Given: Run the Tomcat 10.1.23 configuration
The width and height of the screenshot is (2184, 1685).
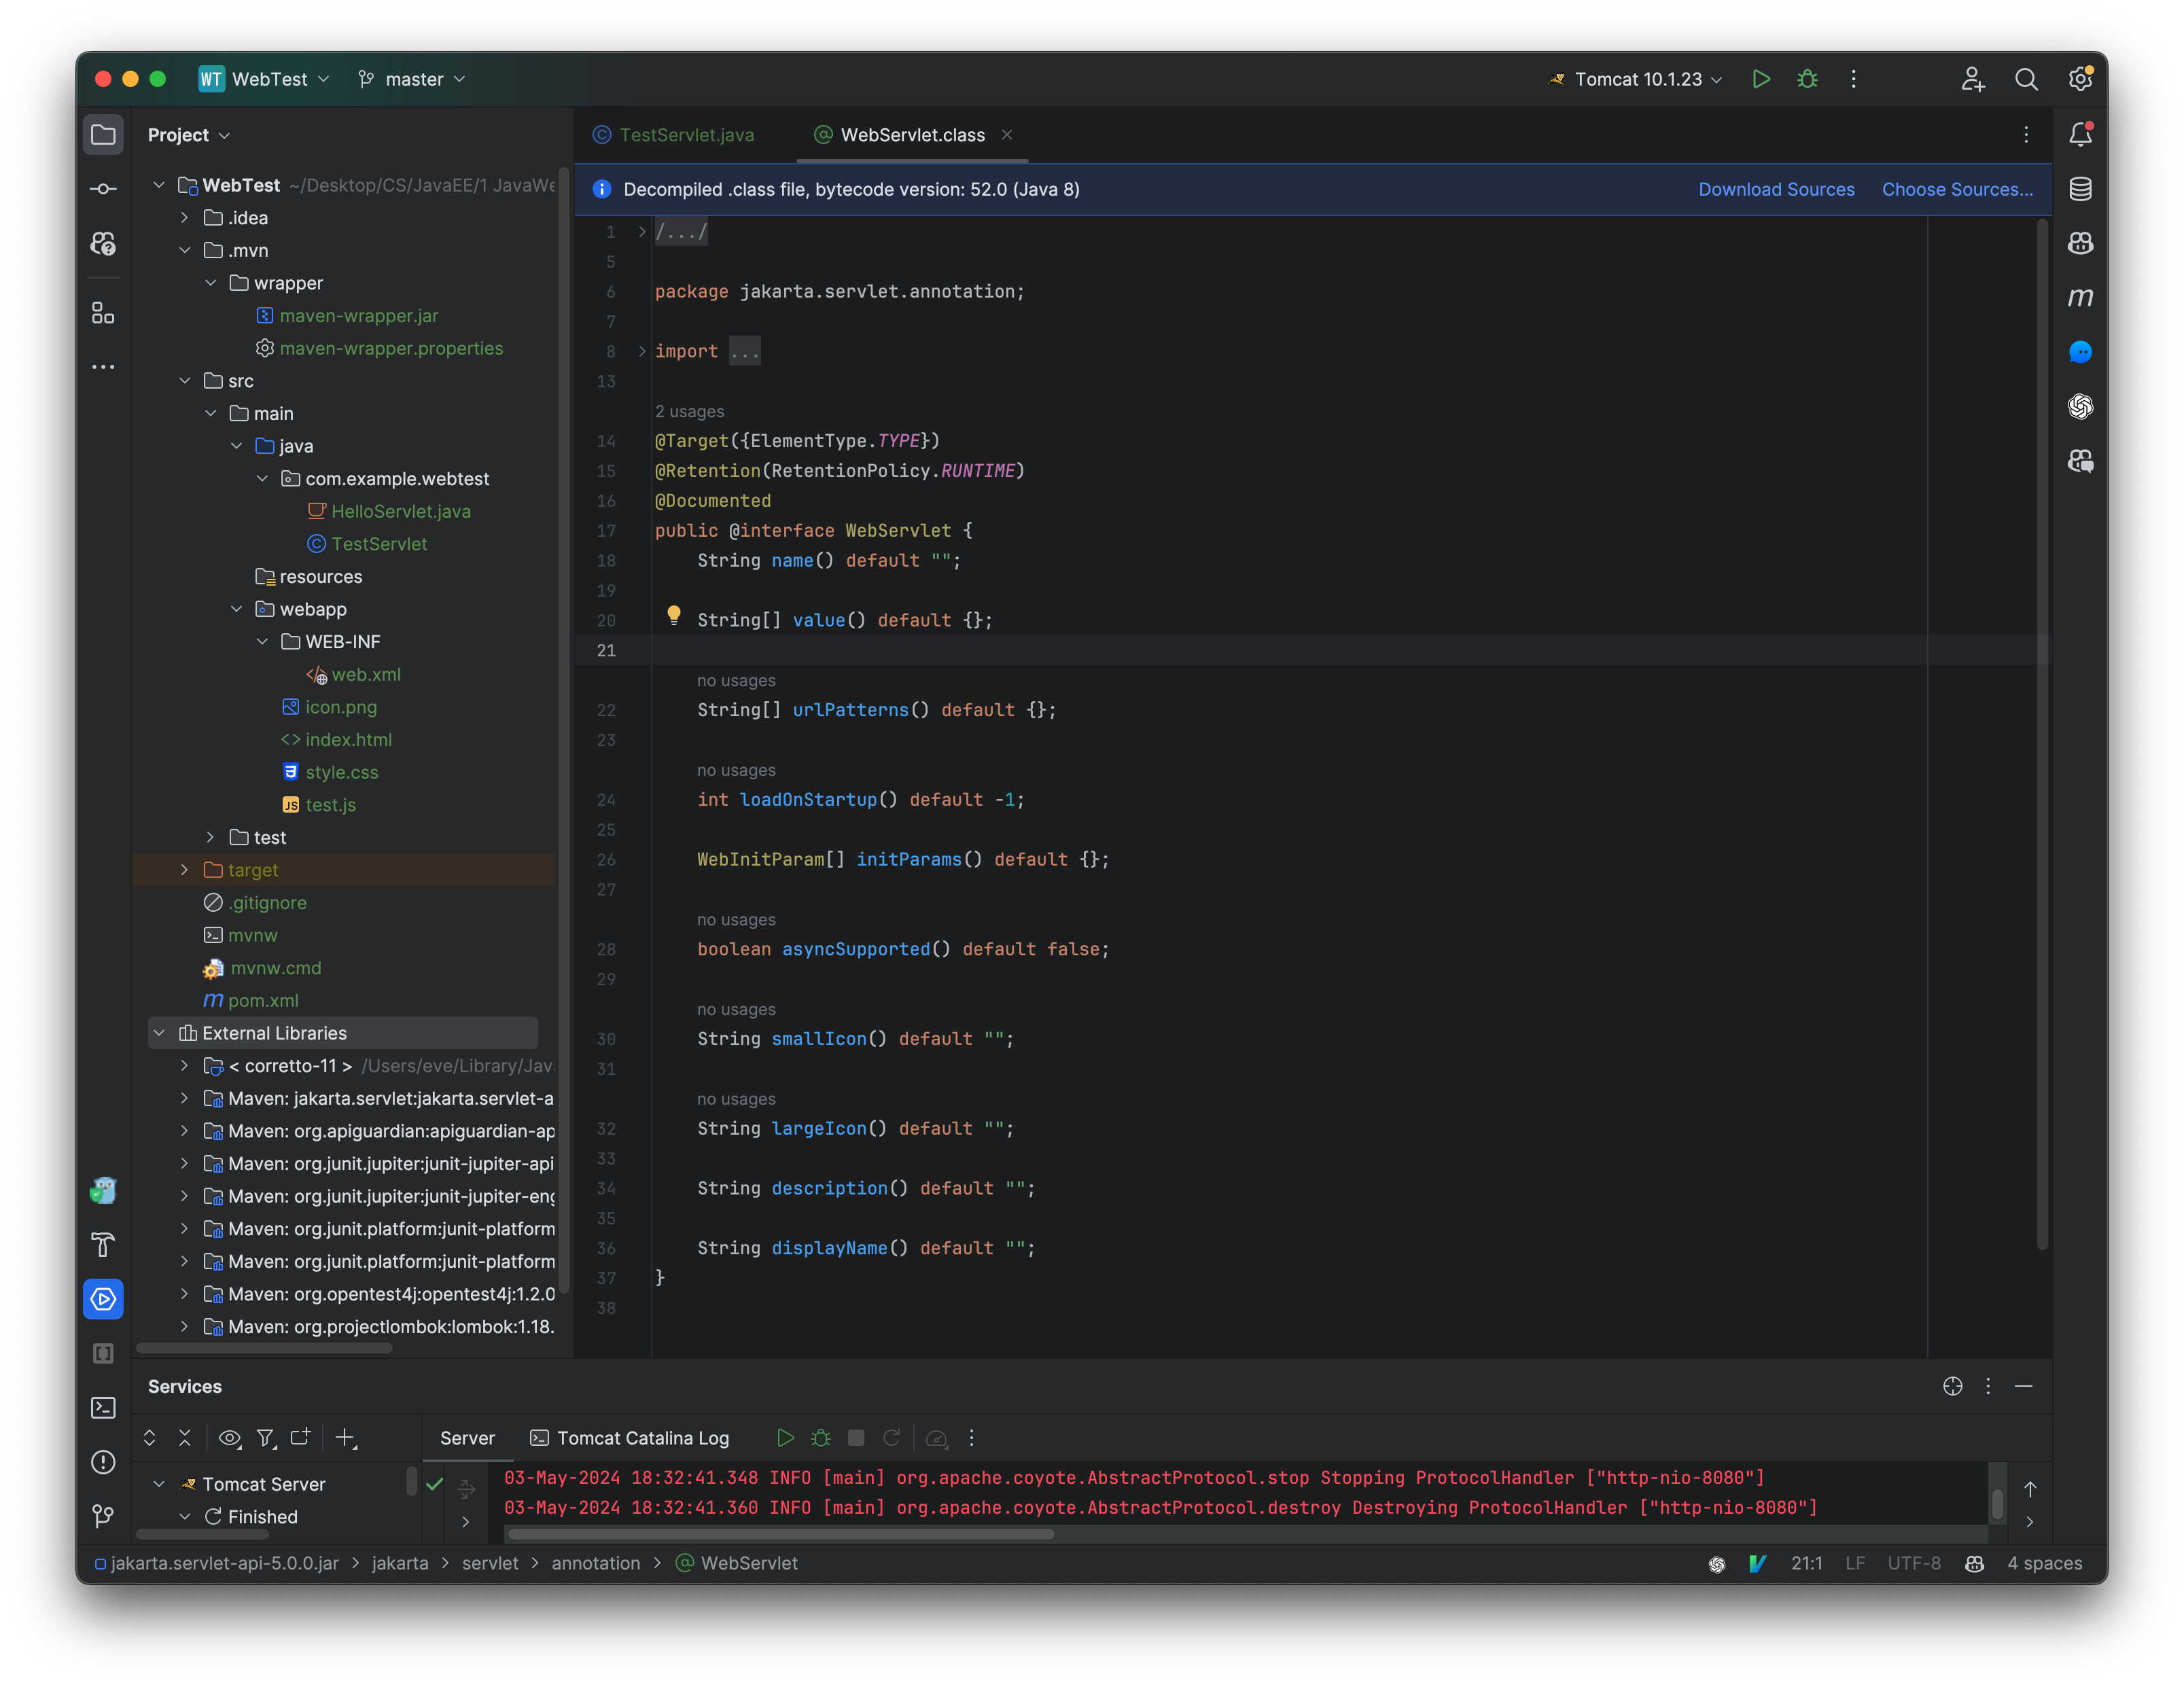Looking at the screenshot, I should (1761, 79).
